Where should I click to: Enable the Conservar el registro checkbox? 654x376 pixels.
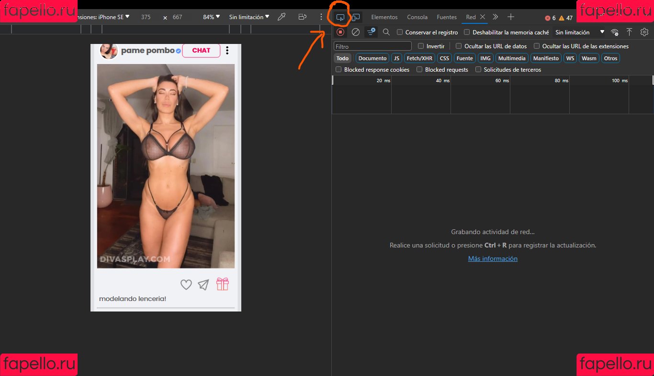click(400, 32)
